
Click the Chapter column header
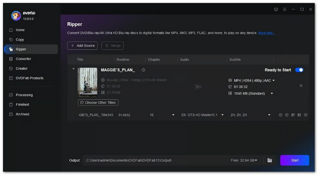pos(154,60)
